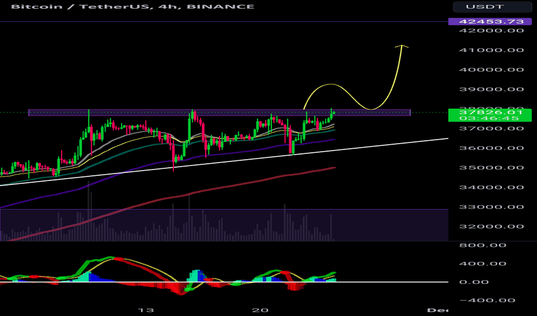Click the 32000.00 price axis label
The width and height of the screenshot is (537, 316).
click(x=491, y=226)
